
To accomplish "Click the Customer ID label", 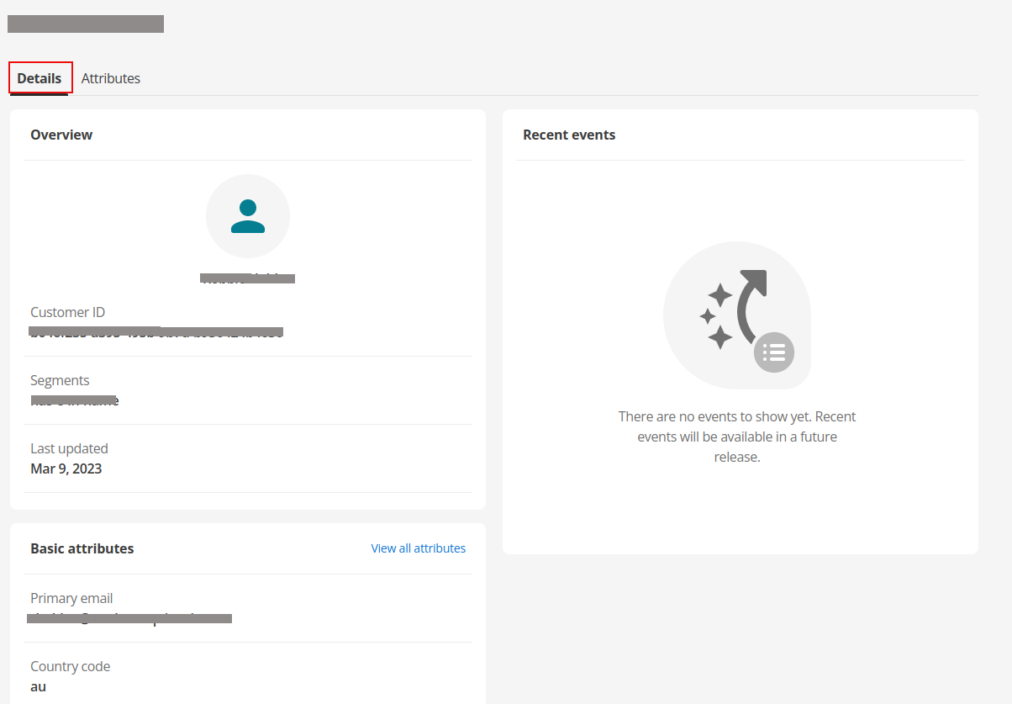I will pos(68,312).
